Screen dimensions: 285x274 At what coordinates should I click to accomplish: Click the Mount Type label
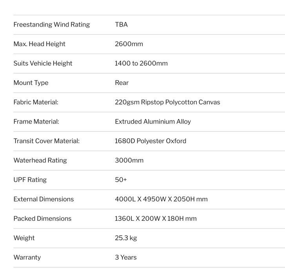coord(31,83)
